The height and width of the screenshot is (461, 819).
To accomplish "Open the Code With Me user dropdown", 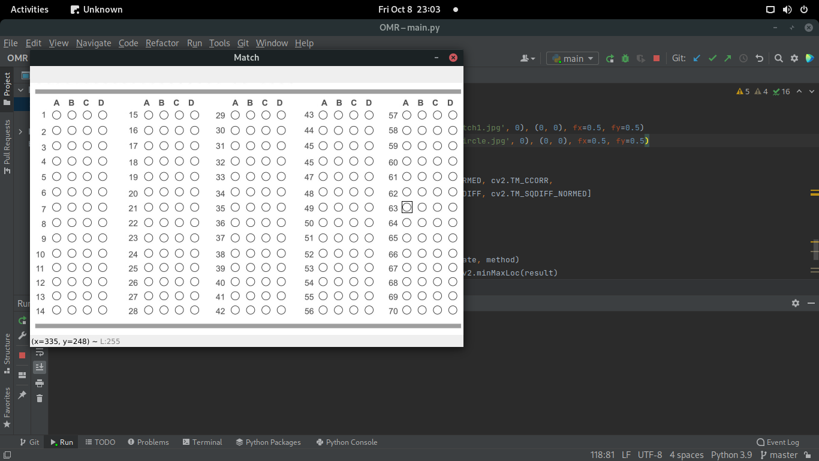I will [x=528, y=58].
